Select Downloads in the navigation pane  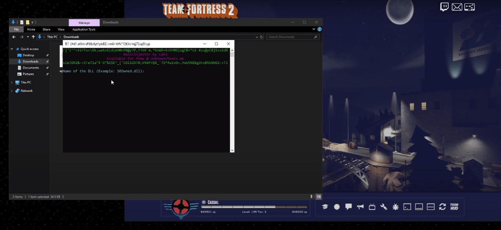(x=30, y=61)
